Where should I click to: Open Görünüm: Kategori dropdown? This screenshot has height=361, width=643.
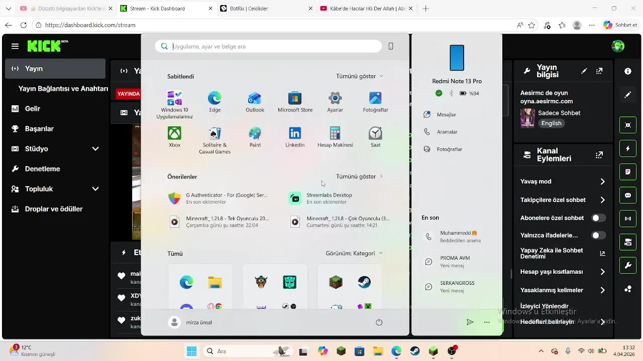click(354, 253)
